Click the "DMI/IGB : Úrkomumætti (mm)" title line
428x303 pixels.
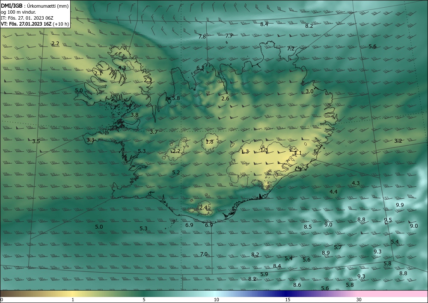pyautogui.click(x=35, y=6)
